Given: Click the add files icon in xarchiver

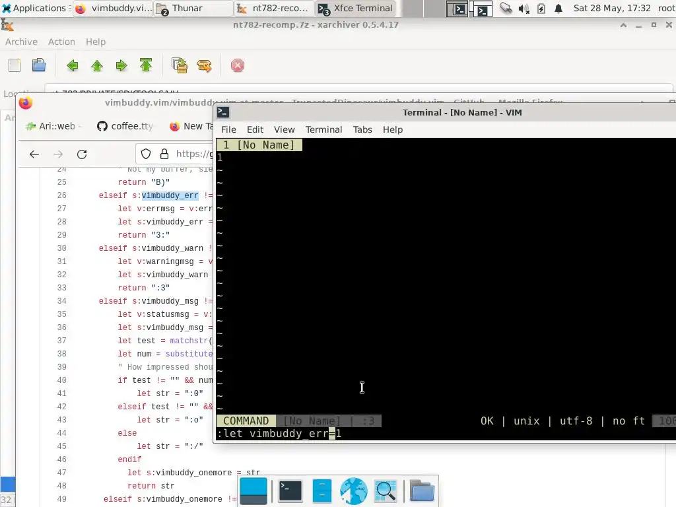Looking at the screenshot, I should 180,65.
